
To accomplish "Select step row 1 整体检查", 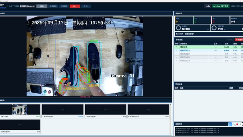I will pyautogui.click(x=208, y=47).
